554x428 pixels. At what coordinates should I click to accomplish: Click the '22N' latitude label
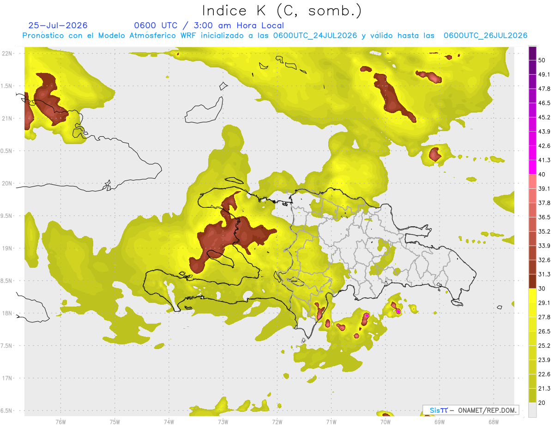7,54
